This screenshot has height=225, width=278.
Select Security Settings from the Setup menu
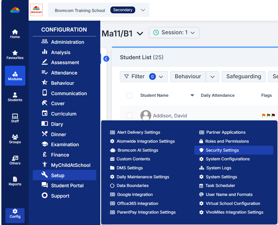point(234,150)
